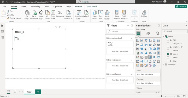Open the max_x value field dropdown
The image size is (188, 98).
tap(156, 92)
